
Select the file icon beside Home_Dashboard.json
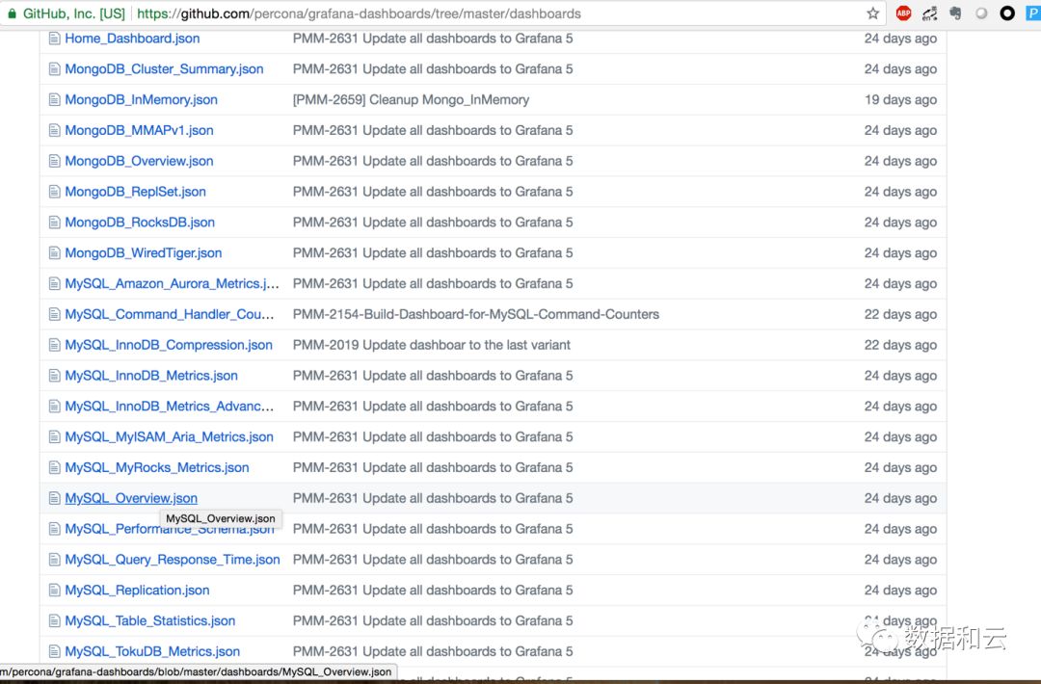click(54, 39)
